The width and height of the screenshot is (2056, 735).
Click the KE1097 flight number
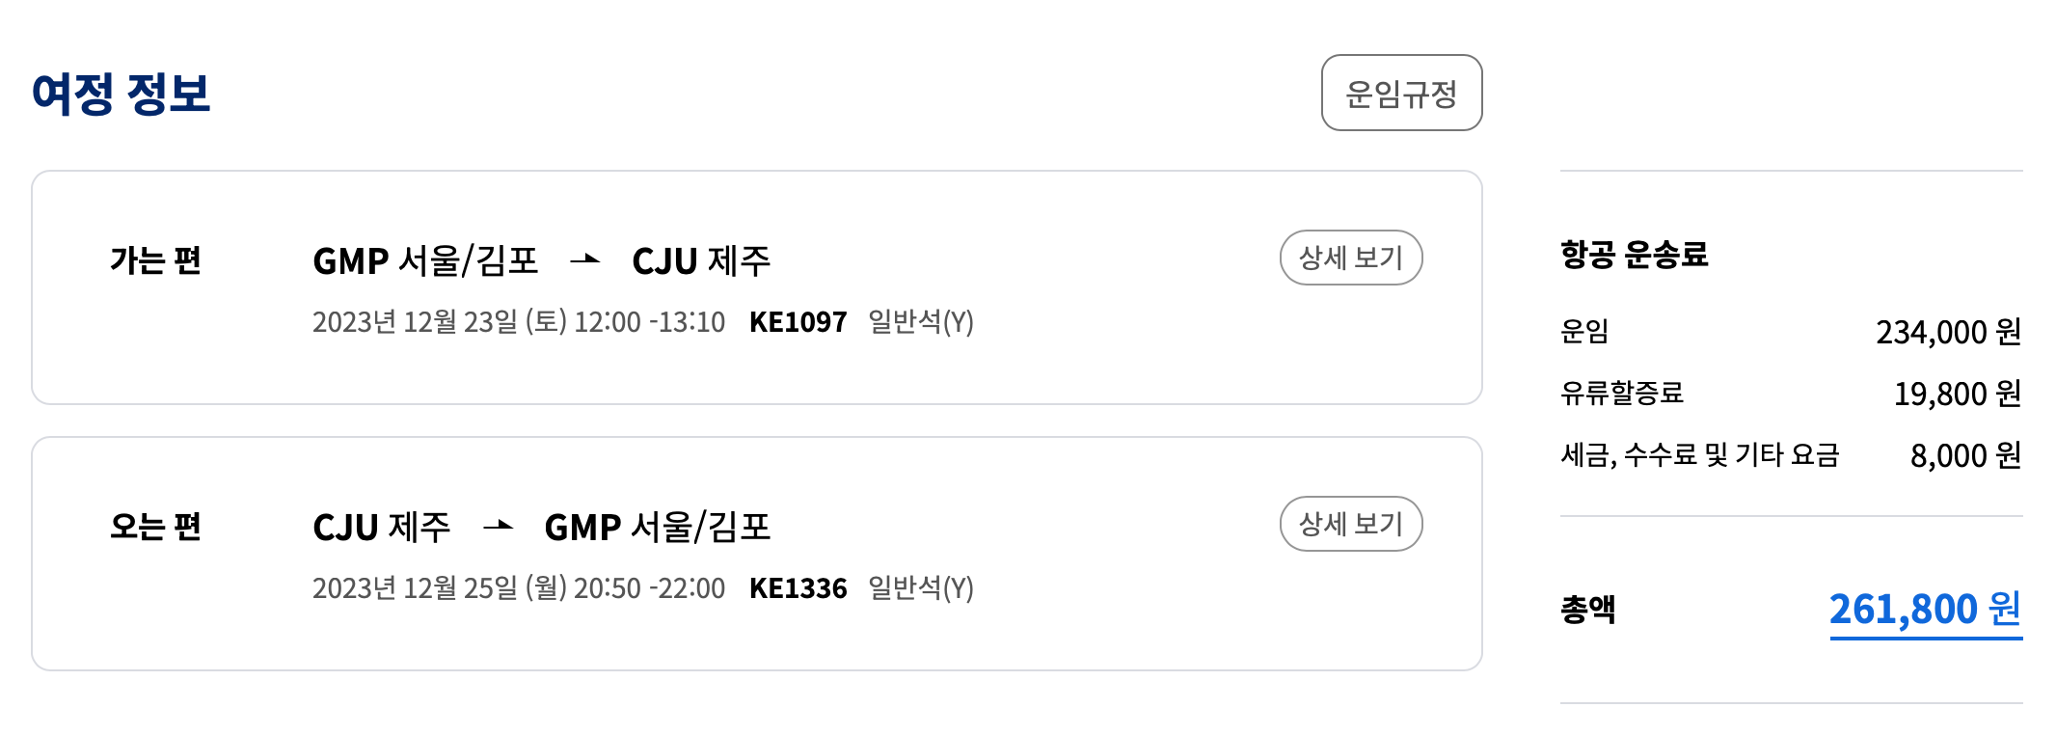798,324
